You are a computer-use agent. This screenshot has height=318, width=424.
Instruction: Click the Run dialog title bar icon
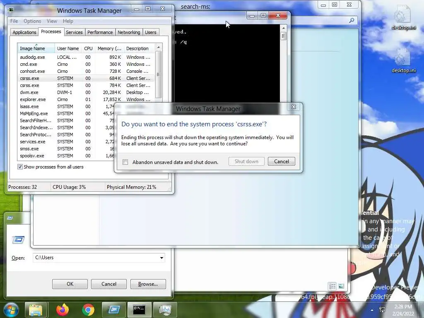tap(10, 218)
